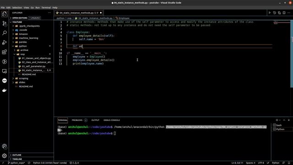Maximize the terminal panel with up chevron
293x165 pixels.
click(x=284, y=120)
